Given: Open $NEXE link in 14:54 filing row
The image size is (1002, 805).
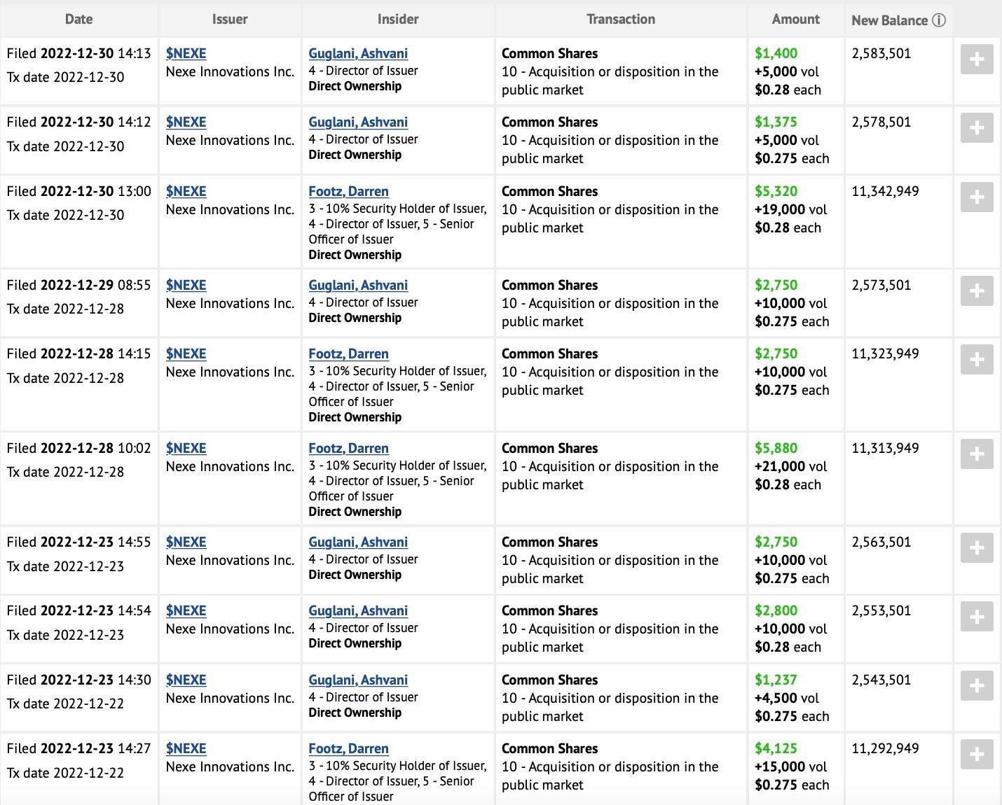Looking at the screenshot, I should point(186,610).
